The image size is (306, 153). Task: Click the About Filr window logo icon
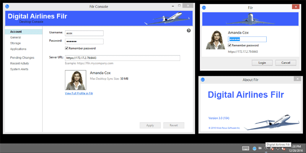point(203,80)
